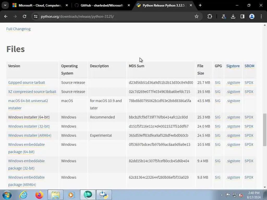Open the three-dot browser menu
Viewport: 267px width, 200px height.
coord(261,16)
